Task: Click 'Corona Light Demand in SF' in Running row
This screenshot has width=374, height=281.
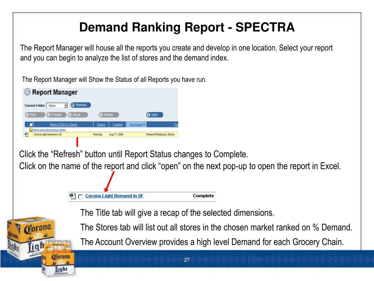Action: pyautogui.click(x=47, y=135)
